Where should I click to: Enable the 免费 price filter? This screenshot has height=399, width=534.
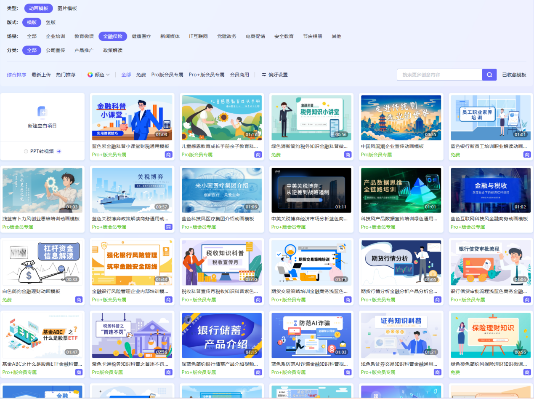pos(141,75)
